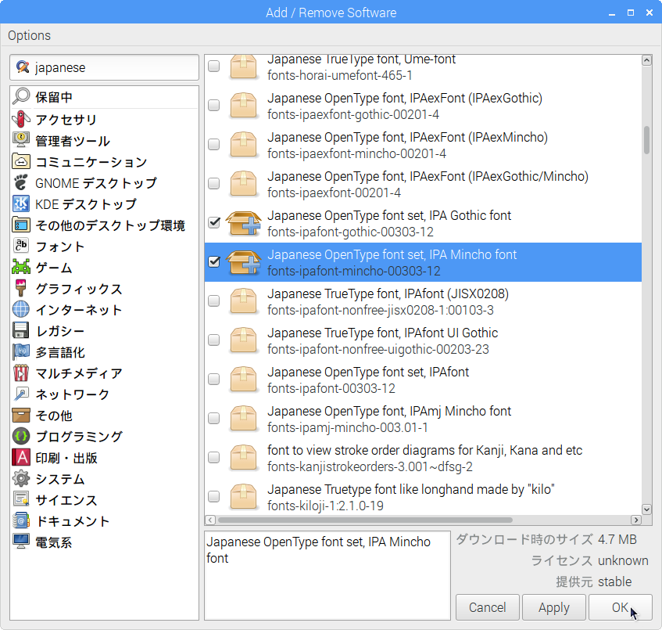Click the horizontal scroll right arrow

coord(636,520)
